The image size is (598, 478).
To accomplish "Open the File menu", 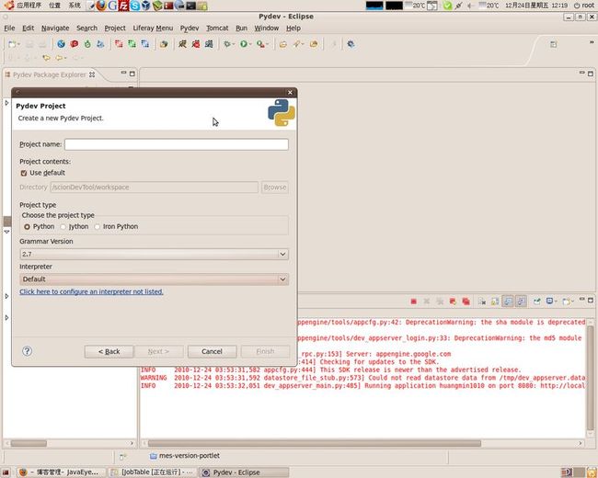I will pos(9,28).
